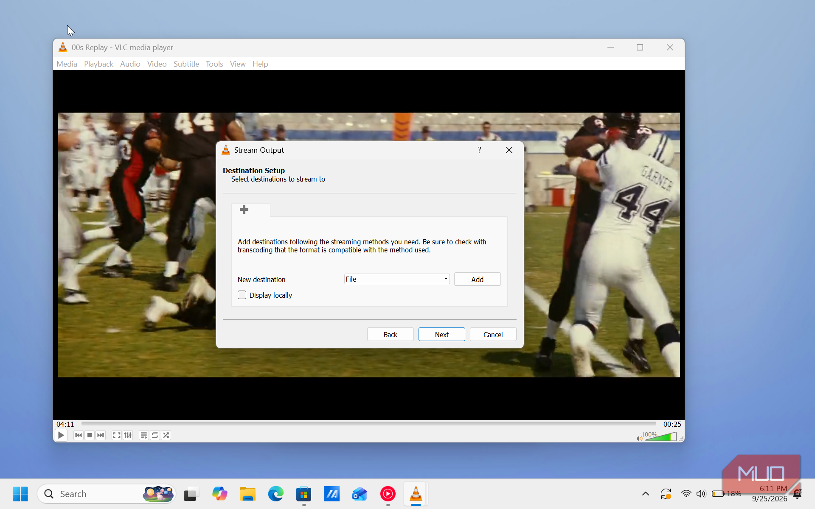Open the blue slanted-A taskbar app
This screenshot has width=815, height=509.
pyautogui.click(x=332, y=494)
